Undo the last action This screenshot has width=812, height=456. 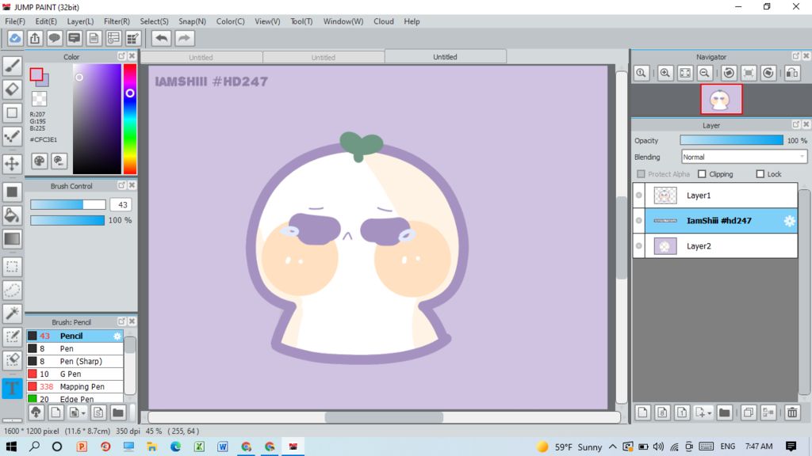[162, 38]
